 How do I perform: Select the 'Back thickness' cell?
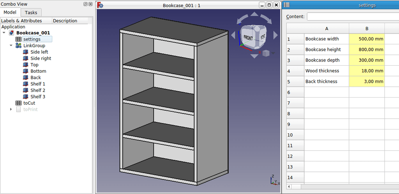click(327, 82)
